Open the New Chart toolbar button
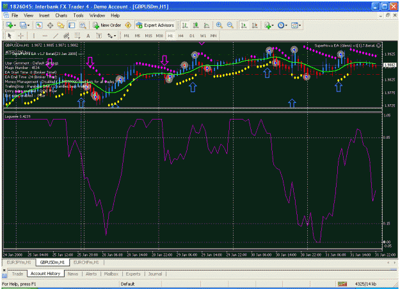This screenshot has width=400, height=289. pyautogui.click(x=10, y=25)
